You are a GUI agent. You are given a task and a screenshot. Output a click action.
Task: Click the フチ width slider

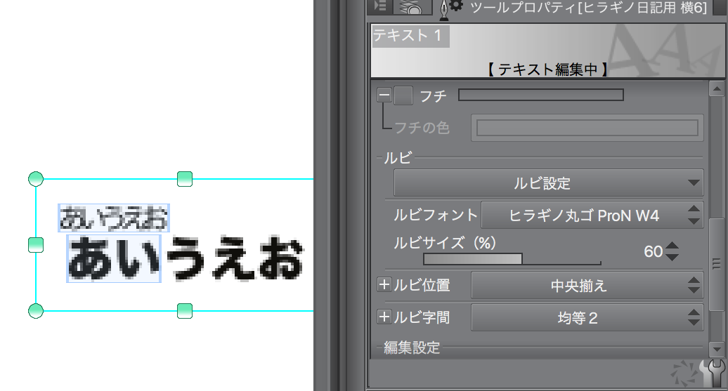coord(541,95)
